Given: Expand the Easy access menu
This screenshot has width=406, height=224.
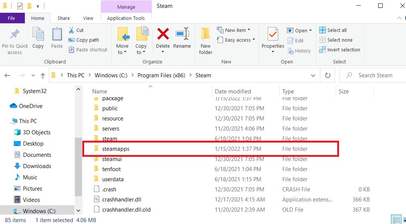Looking at the screenshot, I should [236, 39].
